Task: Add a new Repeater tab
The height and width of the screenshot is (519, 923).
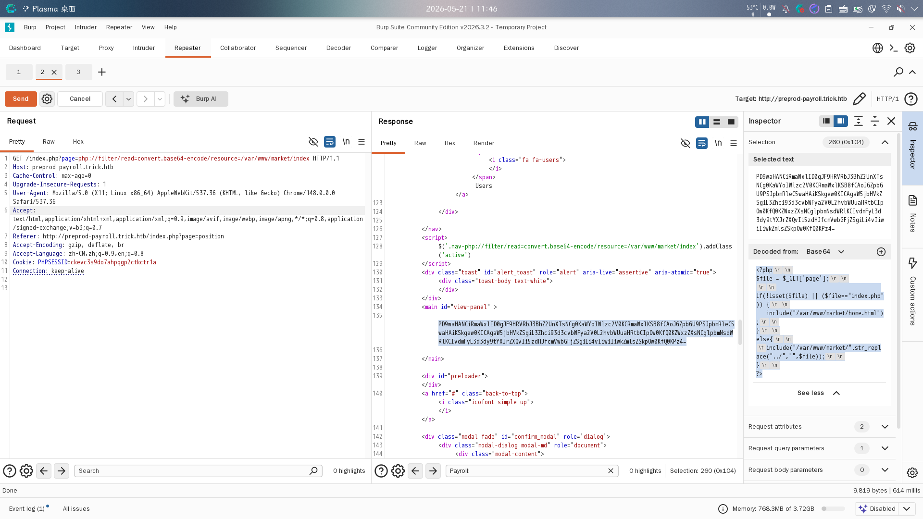Action: 102,72
